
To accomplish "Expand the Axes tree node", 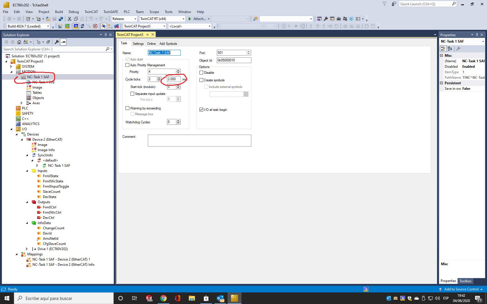I will (x=22, y=103).
